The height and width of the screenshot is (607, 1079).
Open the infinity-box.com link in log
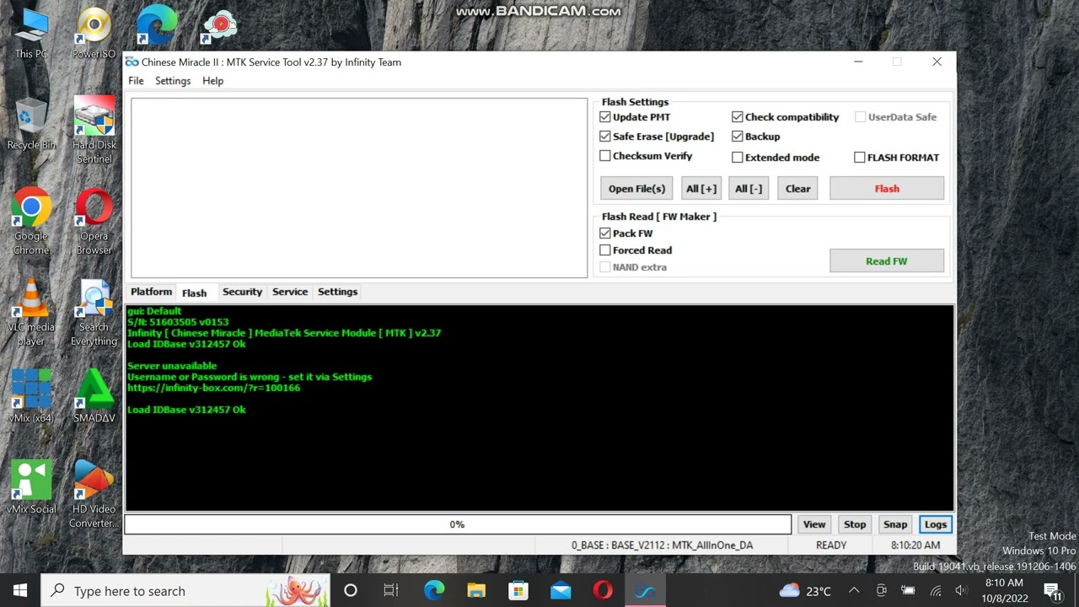coord(213,388)
